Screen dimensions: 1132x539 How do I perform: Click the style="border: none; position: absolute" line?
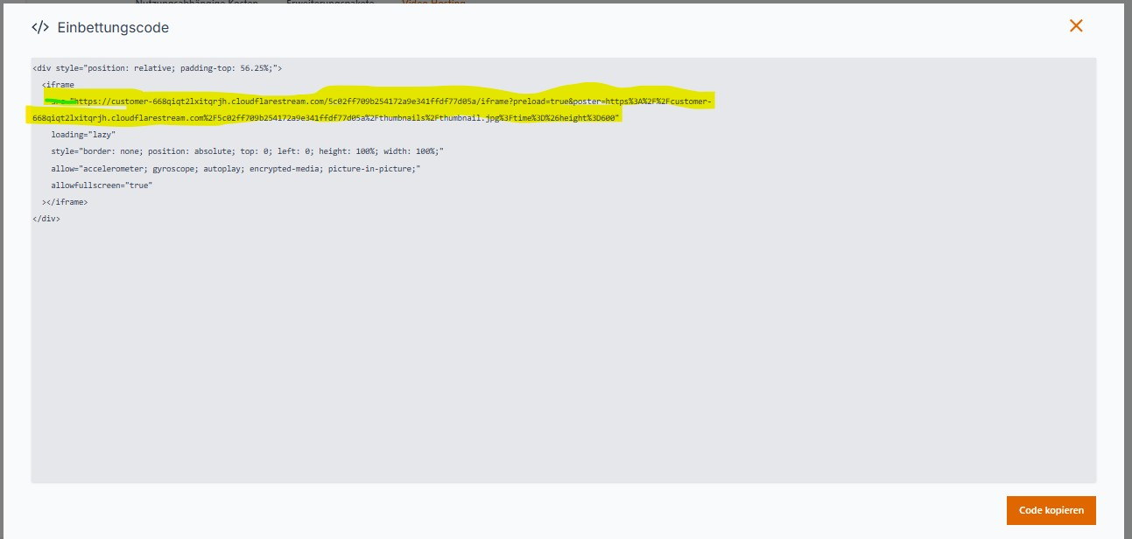248,151
